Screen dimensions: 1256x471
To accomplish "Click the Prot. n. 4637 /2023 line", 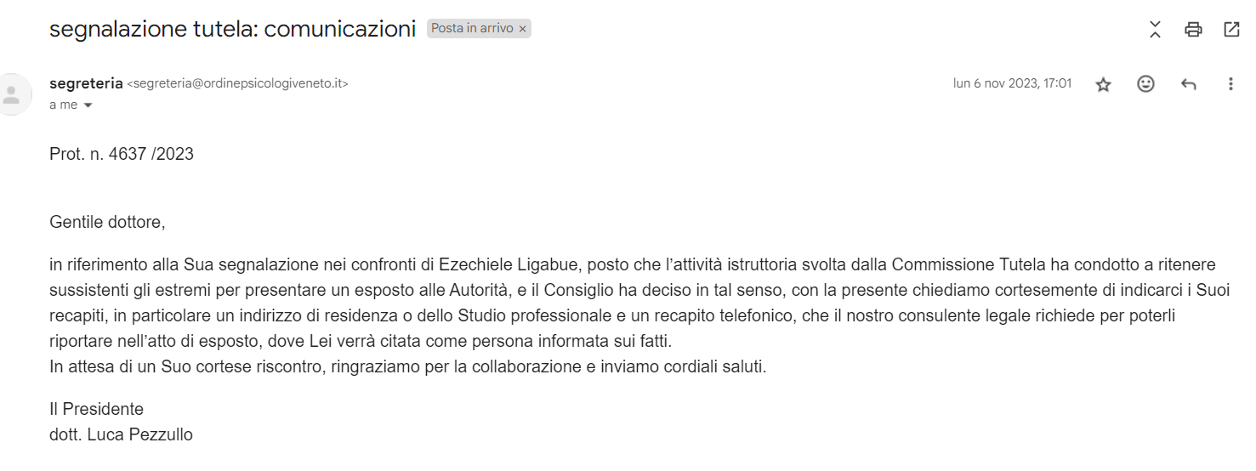I will (x=122, y=155).
